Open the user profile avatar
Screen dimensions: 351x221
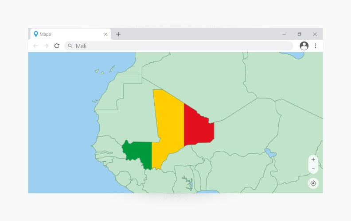pyautogui.click(x=304, y=46)
